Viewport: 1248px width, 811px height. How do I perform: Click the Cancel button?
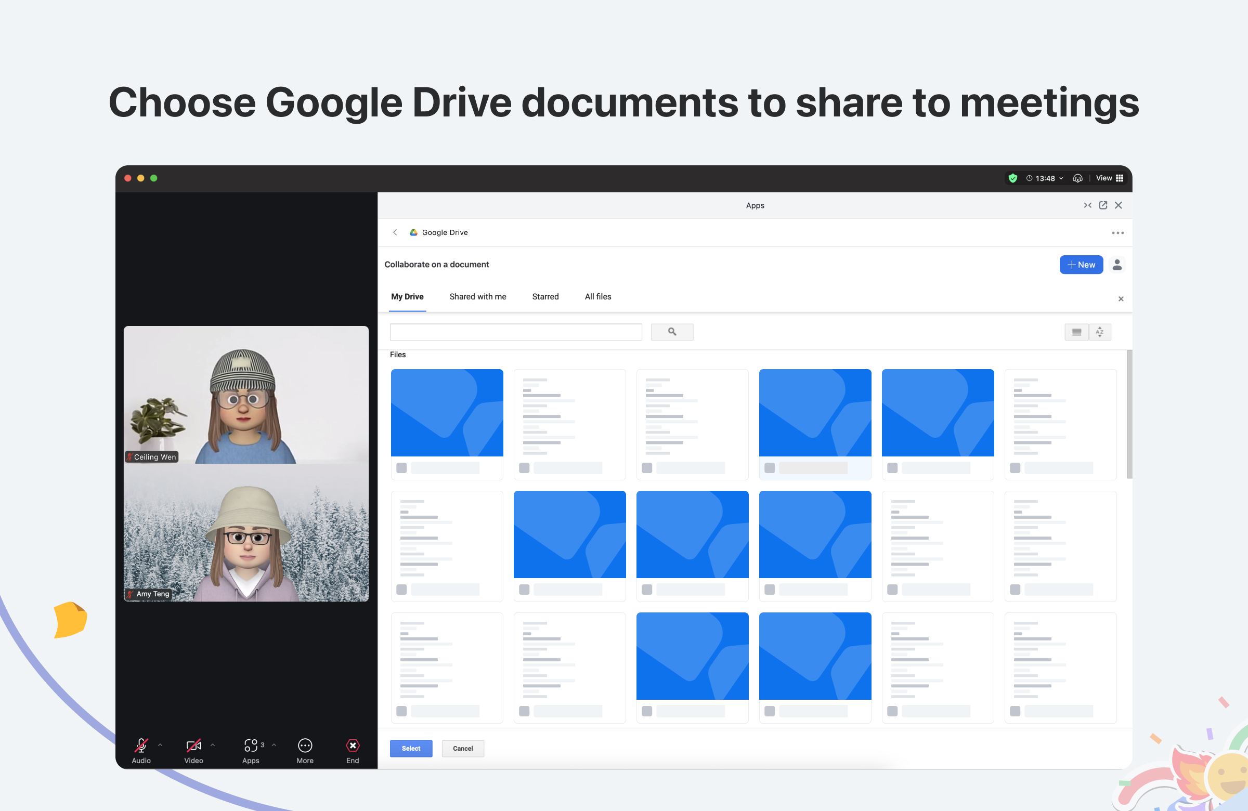coord(462,748)
